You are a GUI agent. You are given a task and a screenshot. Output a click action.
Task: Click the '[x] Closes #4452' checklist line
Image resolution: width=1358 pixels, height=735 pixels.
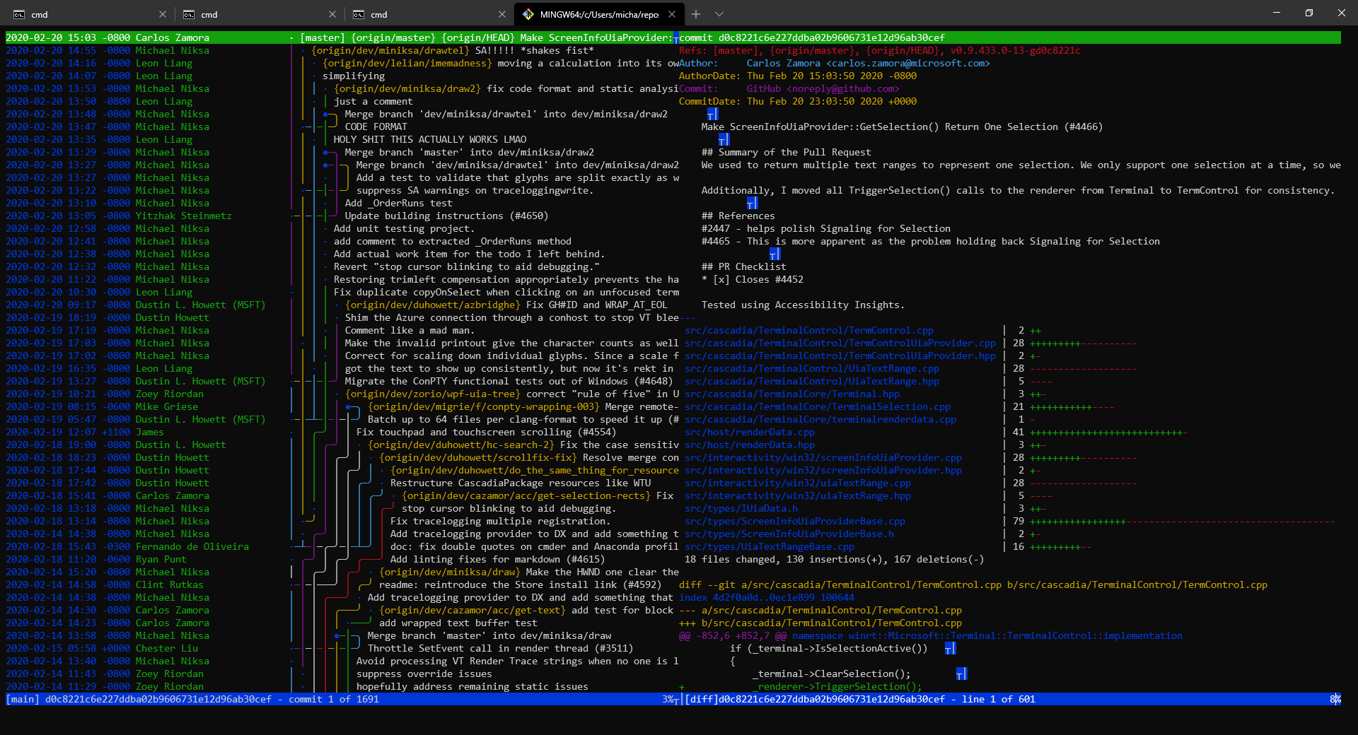(x=753, y=279)
